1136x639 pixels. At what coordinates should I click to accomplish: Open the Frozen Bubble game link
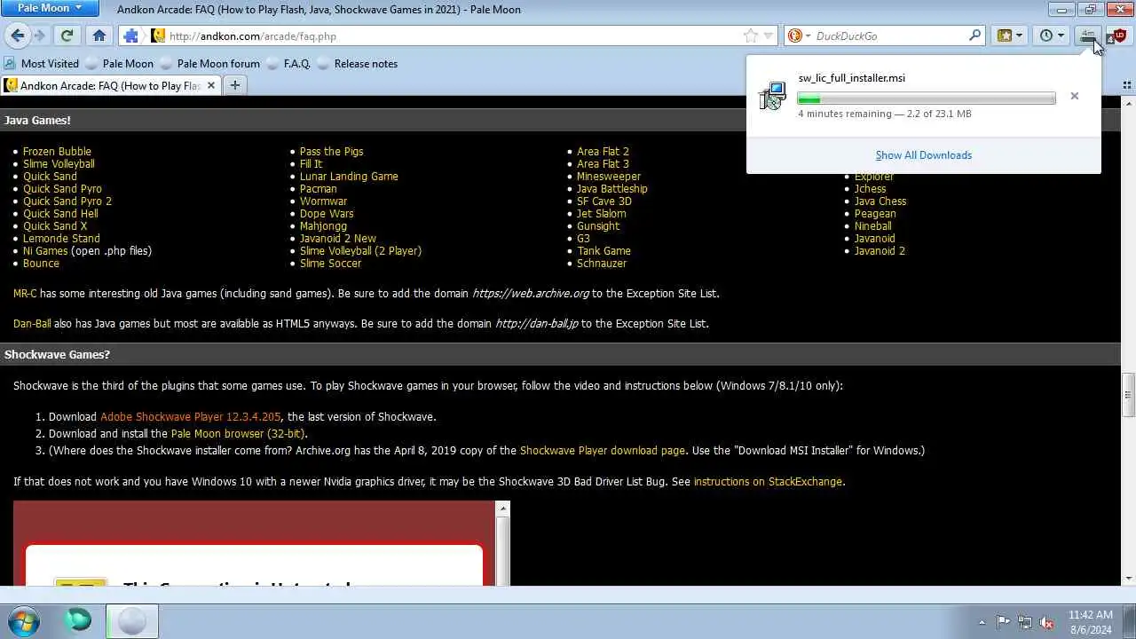tap(57, 152)
